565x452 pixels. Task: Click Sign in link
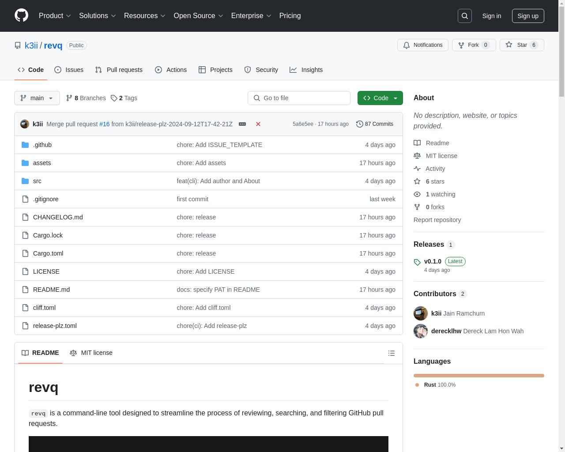[492, 16]
